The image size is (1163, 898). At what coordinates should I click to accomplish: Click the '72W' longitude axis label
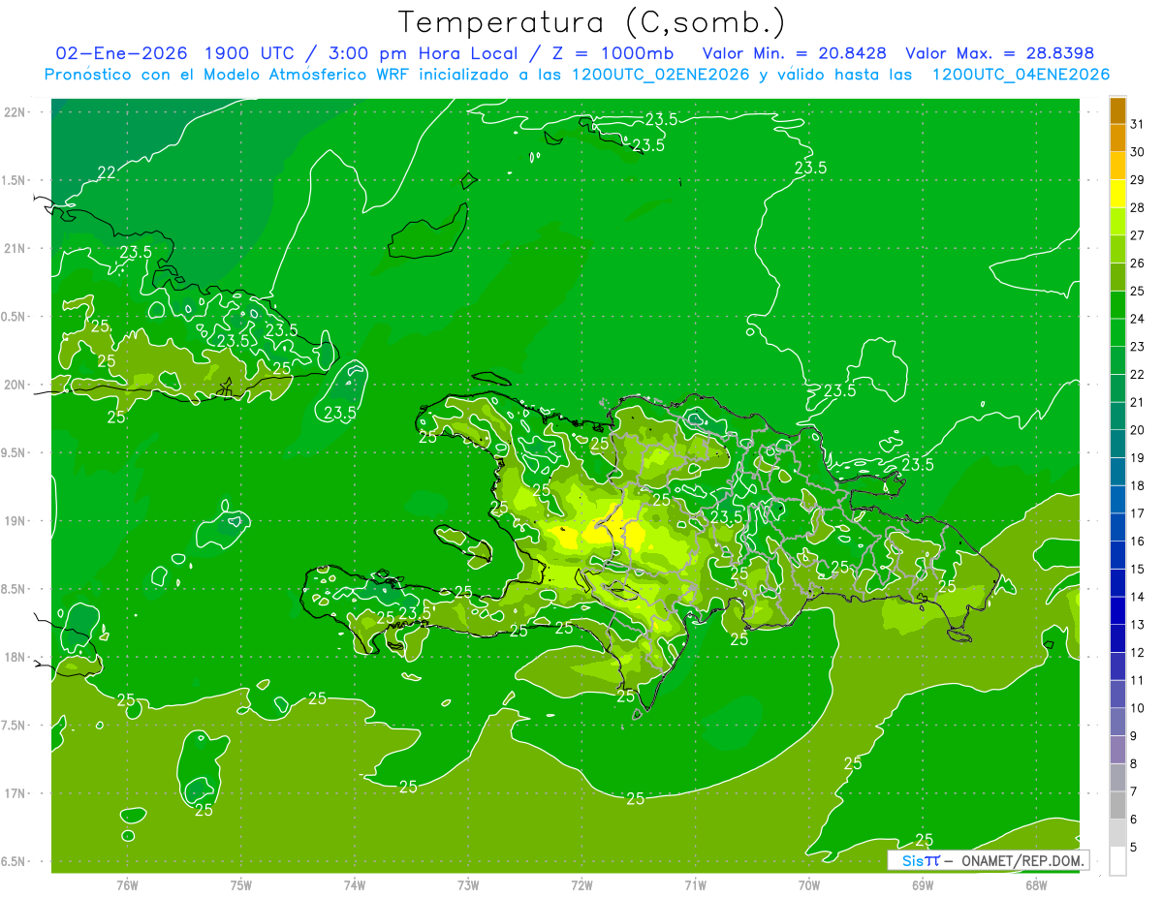[x=581, y=884]
